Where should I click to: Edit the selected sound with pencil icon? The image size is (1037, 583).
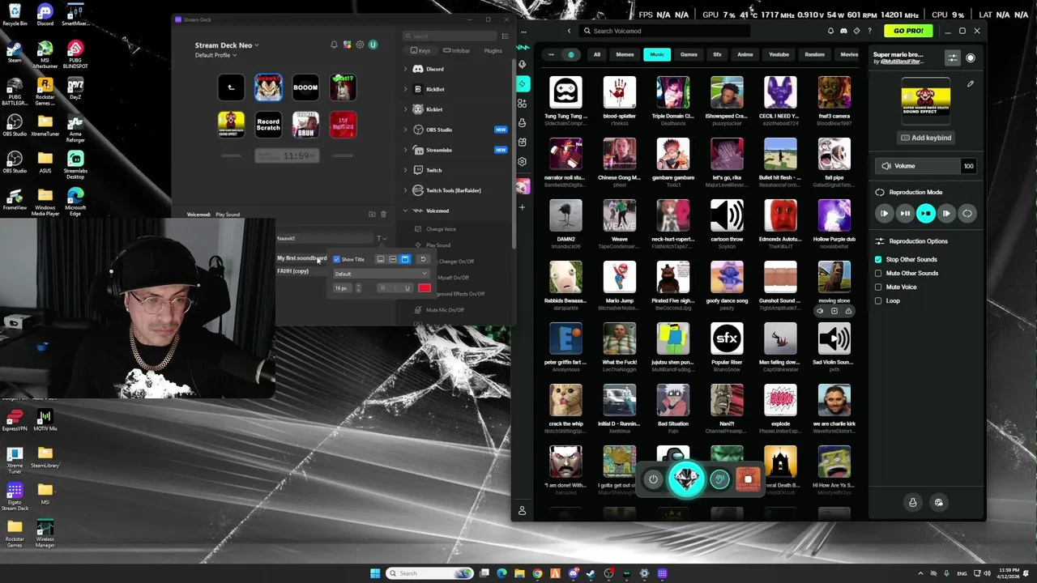971,83
